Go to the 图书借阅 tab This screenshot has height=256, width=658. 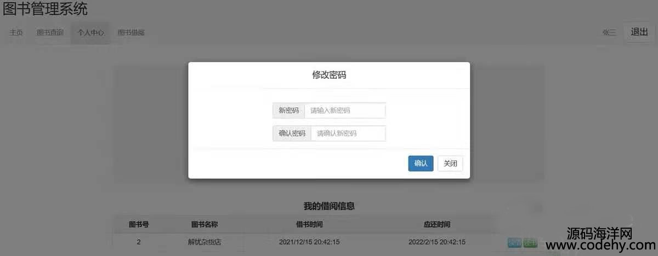131,33
